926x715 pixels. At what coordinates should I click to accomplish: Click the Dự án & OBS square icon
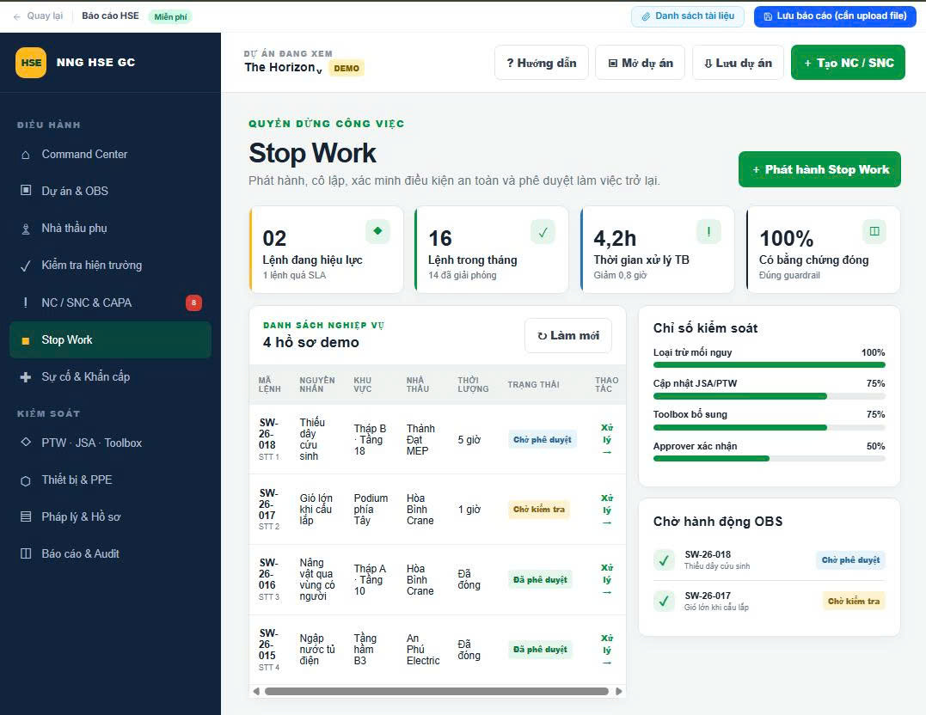(26, 190)
